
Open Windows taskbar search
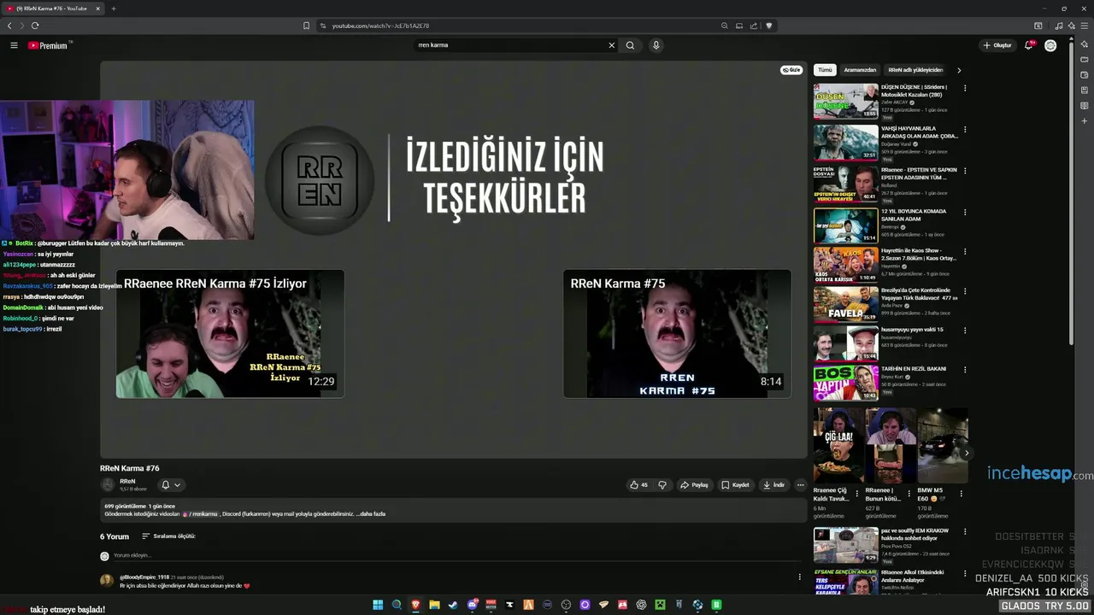pos(397,605)
